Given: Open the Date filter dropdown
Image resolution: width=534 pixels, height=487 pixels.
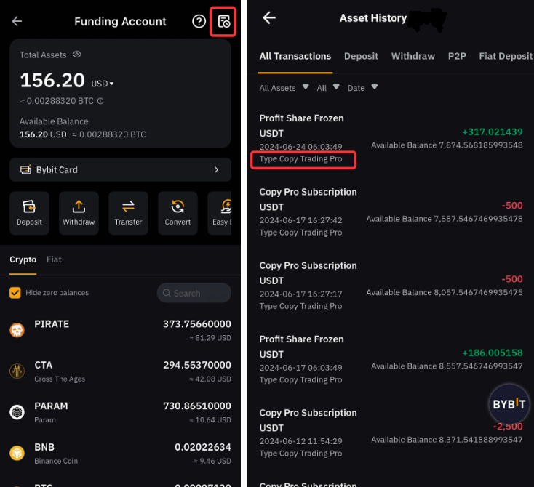Looking at the screenshot, I should pyautogui.click(x=362, y=88).
